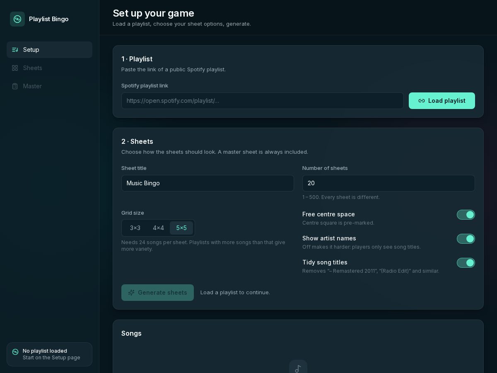The width and height of the screenshot is (497, 373).
Task: Click the Number of sheets field
Action: 388,183
